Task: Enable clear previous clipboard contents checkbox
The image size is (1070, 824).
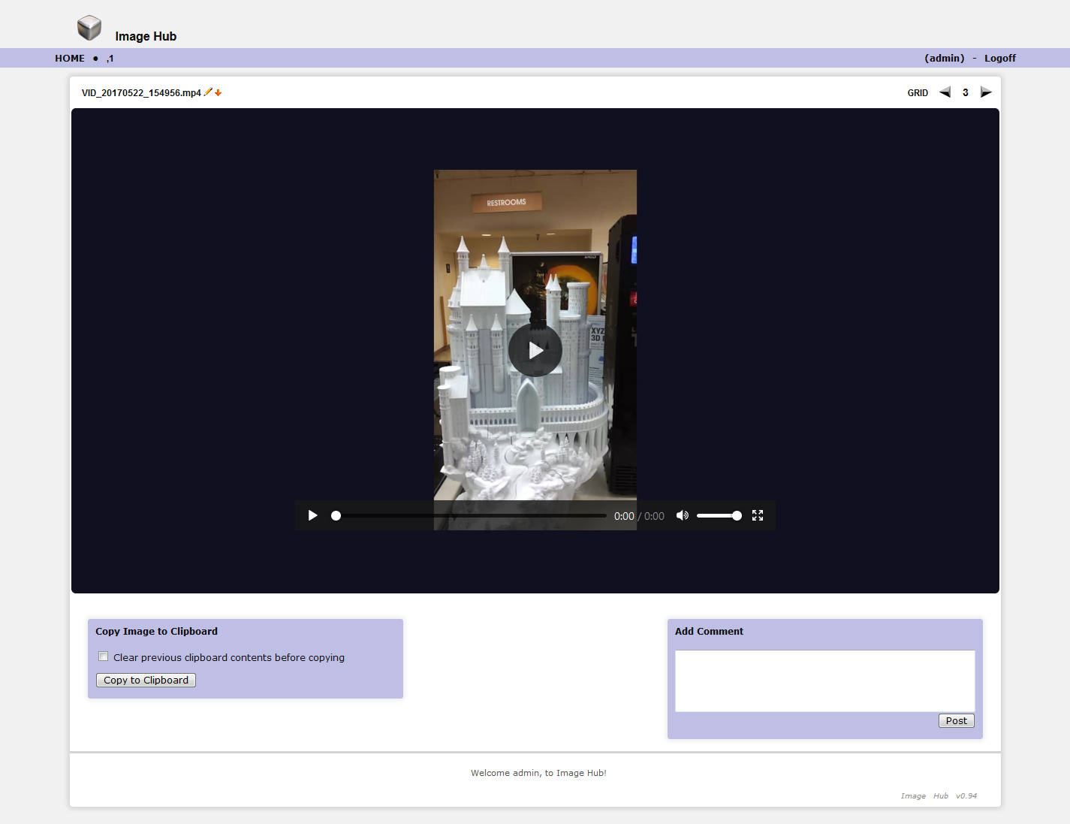Action: (104, 656)
